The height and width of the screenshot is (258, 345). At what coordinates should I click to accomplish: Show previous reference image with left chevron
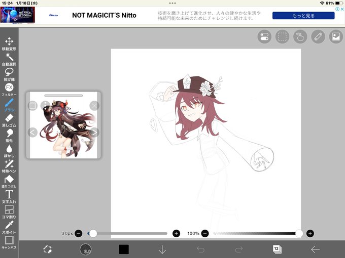click(32, 133)
